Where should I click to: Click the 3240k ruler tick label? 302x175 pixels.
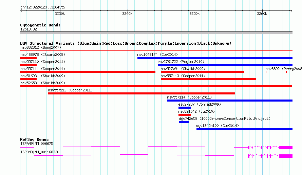click(127, 14)
